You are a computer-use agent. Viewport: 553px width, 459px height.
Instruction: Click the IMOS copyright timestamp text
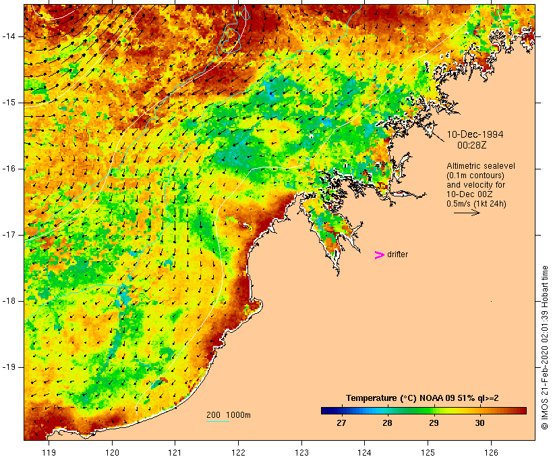[545, 348]
